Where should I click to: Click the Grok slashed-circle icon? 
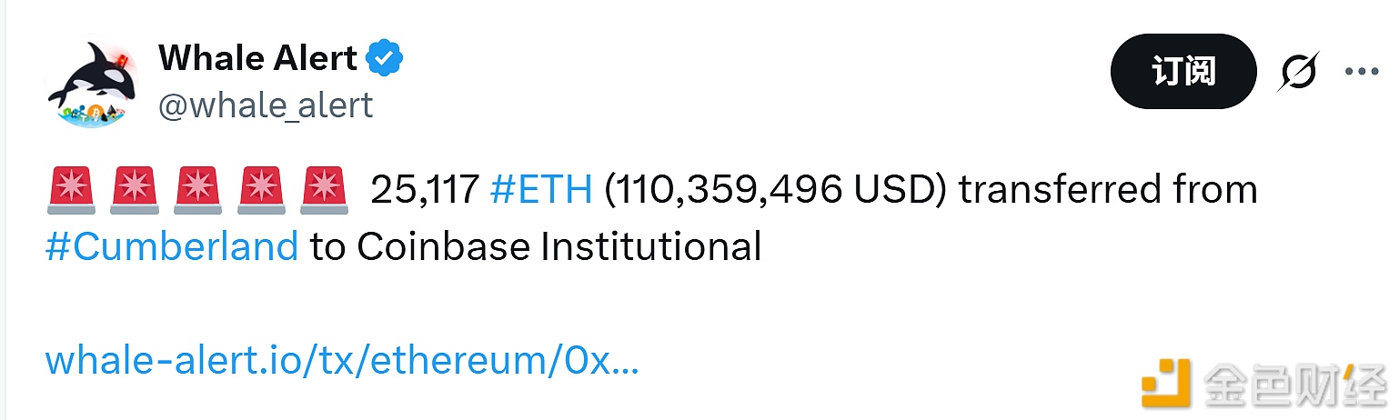tap(1297, 72)
